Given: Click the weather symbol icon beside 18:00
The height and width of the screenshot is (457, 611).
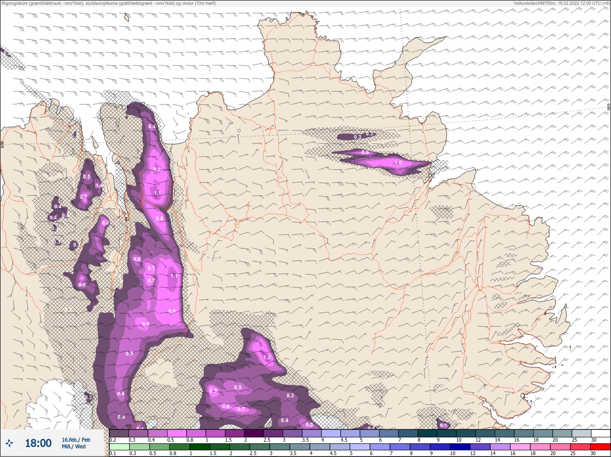Looking at the screenshot, I should coord(10,444).
